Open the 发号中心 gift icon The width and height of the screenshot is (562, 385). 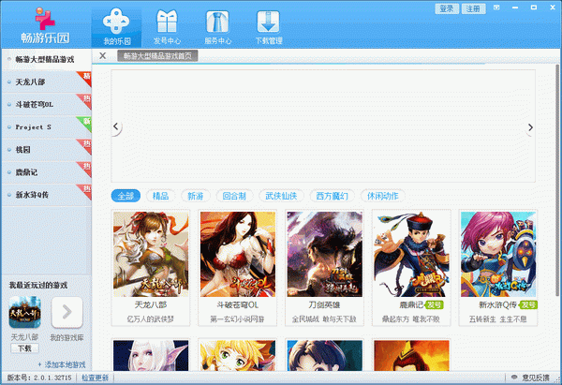[x=167, y=22]
